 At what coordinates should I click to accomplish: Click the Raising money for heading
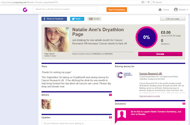pos(125,66)
